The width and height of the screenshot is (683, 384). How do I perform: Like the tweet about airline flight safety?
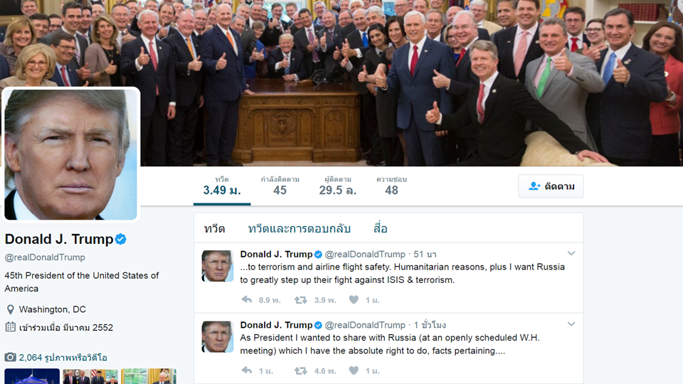click(x=354, y=299)
